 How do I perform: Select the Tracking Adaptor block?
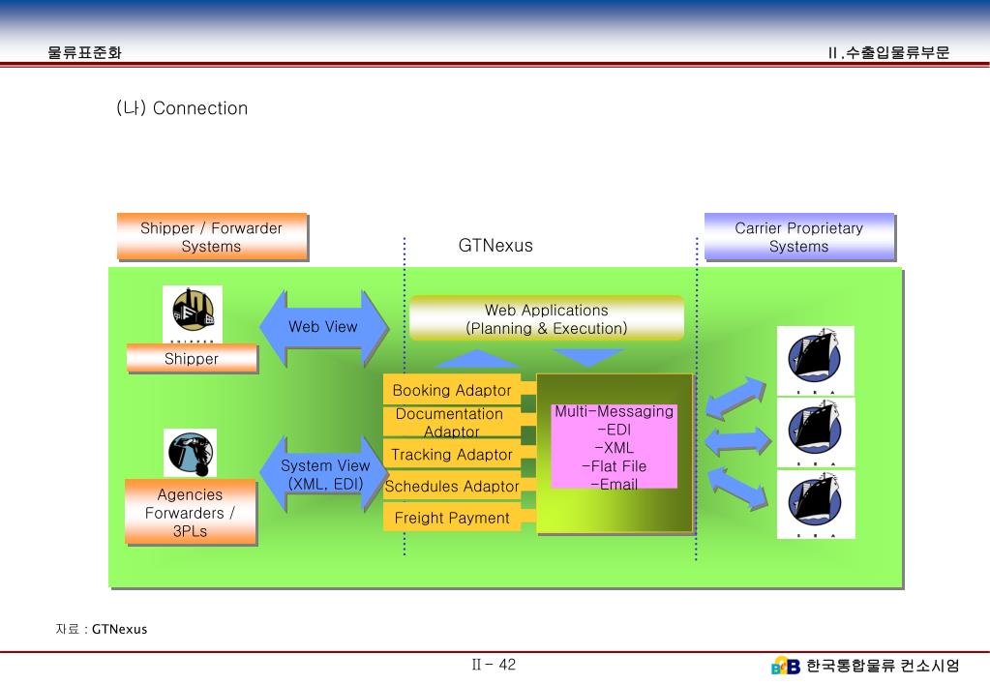click(x=452, y=454)
